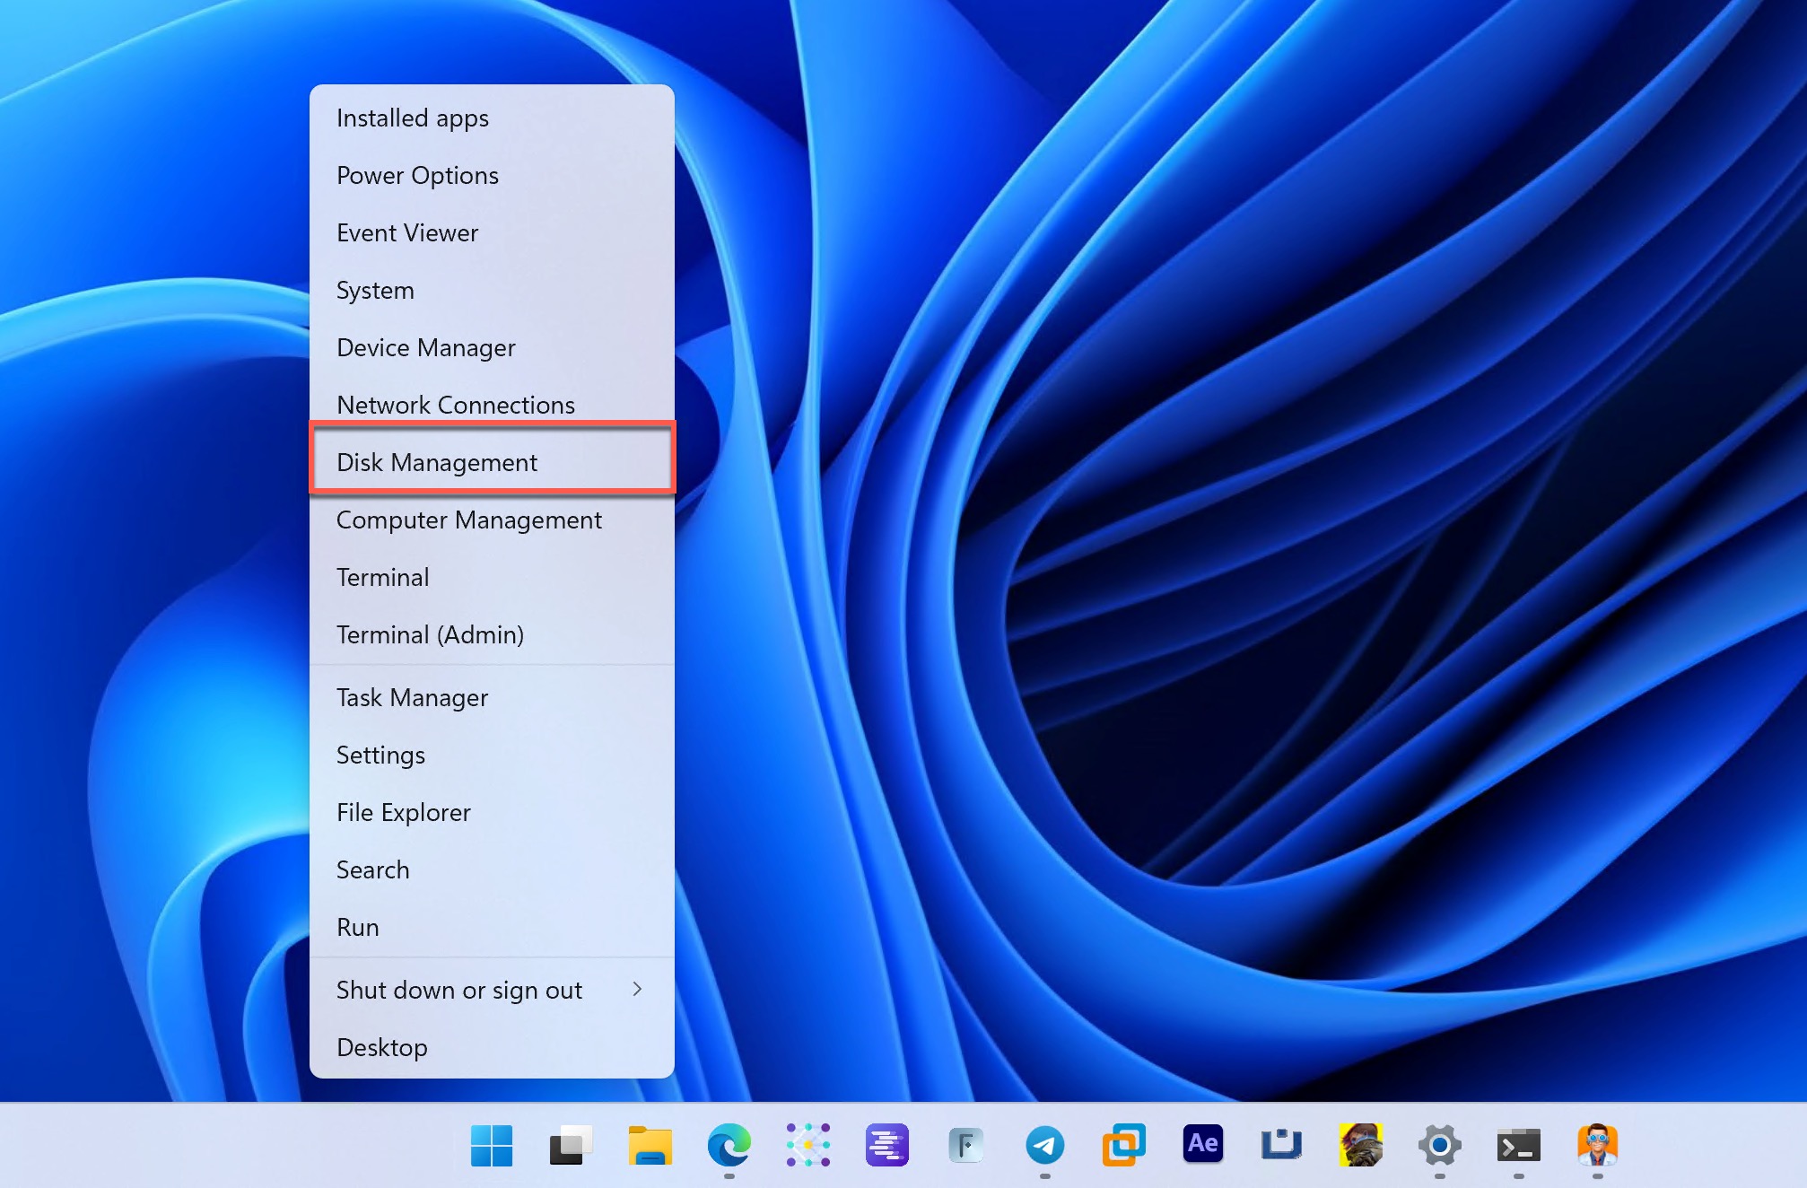Screen dimensions: 1807x1188
Task: Open Terminal from the menu
Action: [x=492, y=578]
